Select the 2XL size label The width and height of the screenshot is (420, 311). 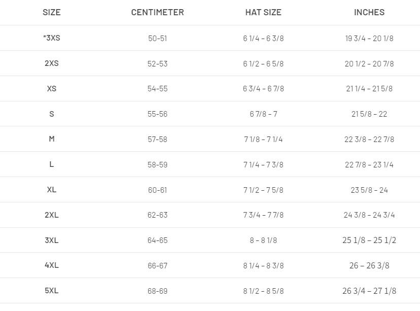(x=52, y=215)
